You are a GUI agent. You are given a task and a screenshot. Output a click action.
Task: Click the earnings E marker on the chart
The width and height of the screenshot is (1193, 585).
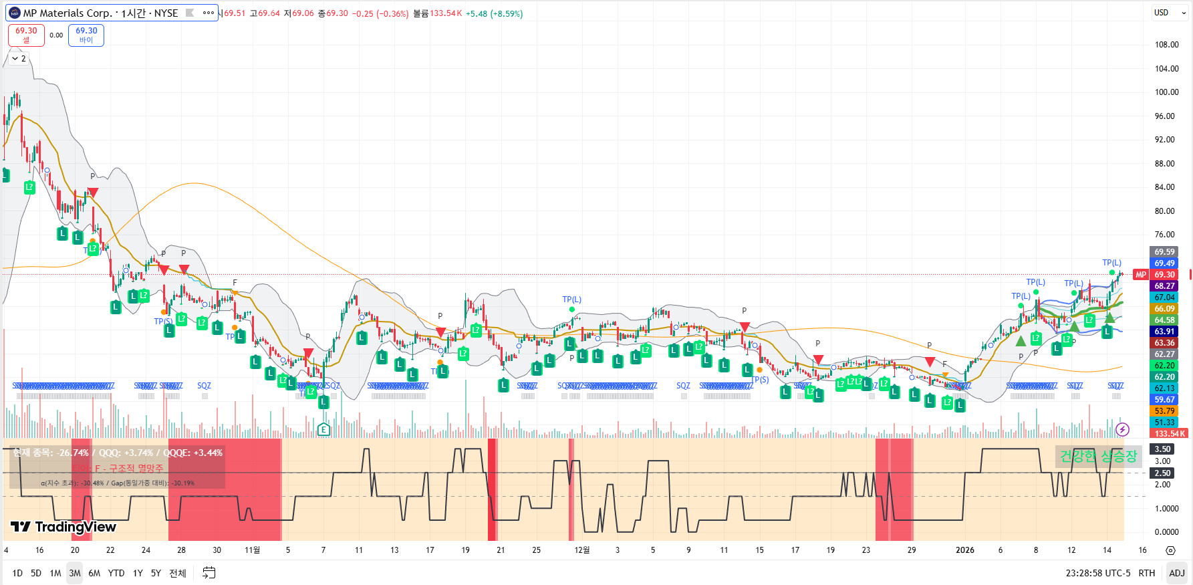tap(323, 429)
